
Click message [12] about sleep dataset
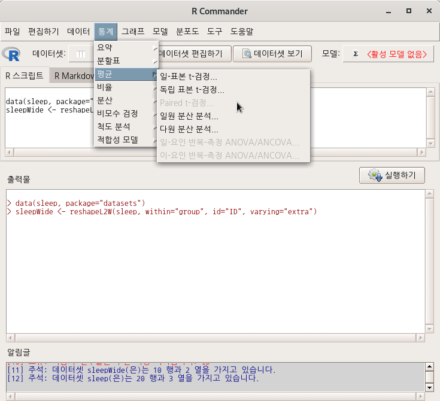point(133,378)
